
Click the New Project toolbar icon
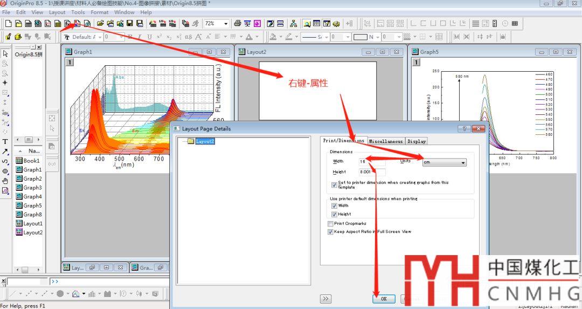click(8, 24)
